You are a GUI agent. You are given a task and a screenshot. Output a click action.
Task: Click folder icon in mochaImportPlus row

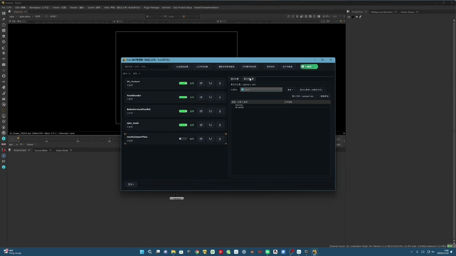pos(201,139)
